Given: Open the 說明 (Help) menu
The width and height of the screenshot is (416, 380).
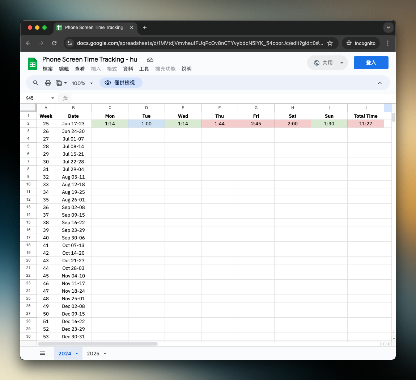Looking at the screenshot, I should tap(186, 69).
